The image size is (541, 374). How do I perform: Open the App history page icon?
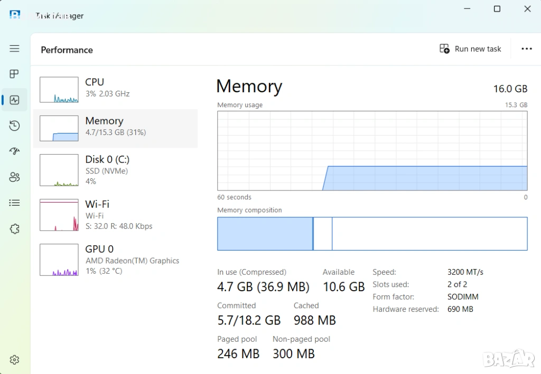[x=14, y=126]
